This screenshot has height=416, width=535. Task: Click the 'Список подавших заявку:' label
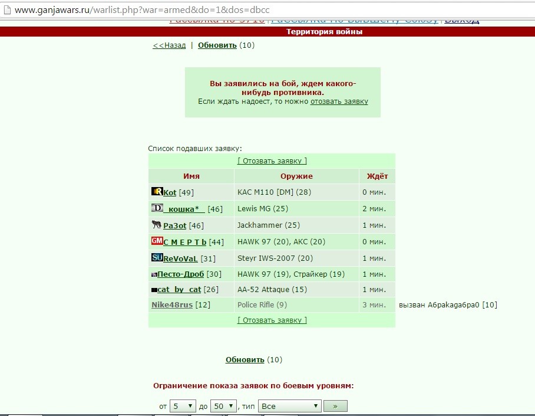coord(195,149)
